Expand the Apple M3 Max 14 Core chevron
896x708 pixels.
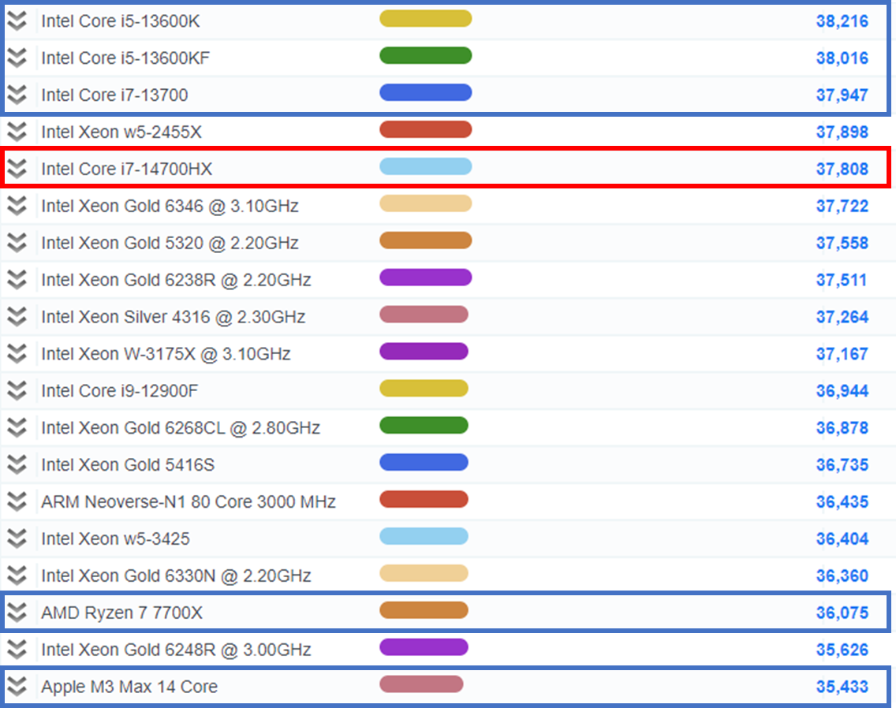(x=17, y=686)
